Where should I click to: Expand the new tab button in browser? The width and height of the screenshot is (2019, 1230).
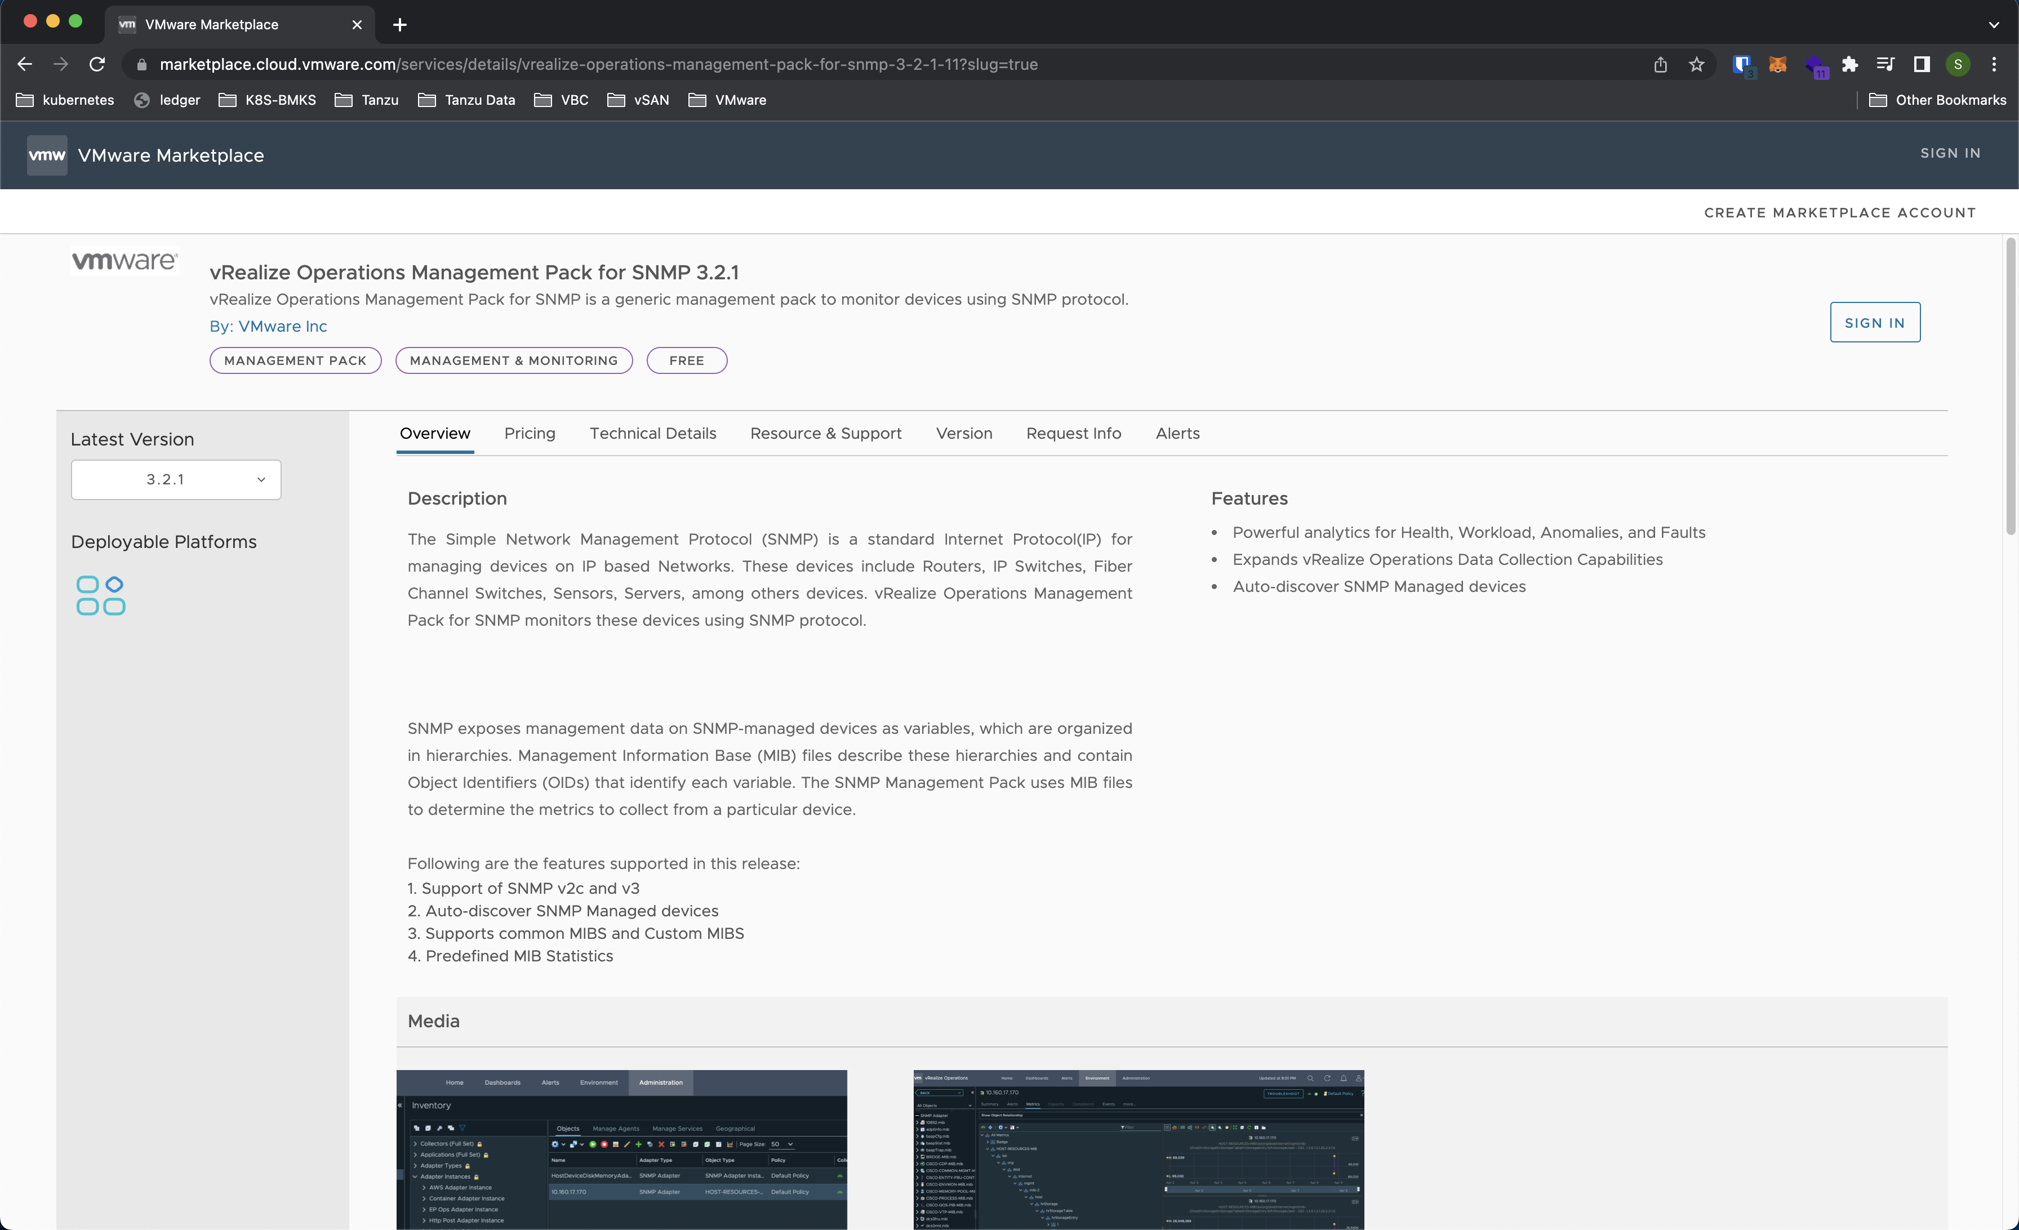tap(401, 25)
